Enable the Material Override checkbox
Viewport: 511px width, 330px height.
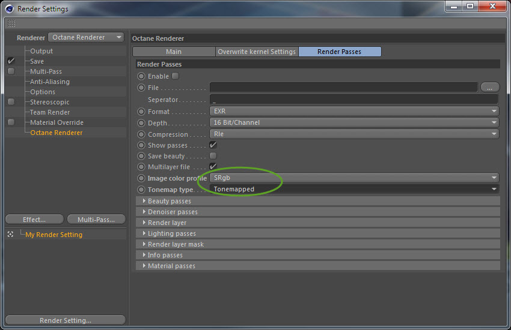coord(11,122)
